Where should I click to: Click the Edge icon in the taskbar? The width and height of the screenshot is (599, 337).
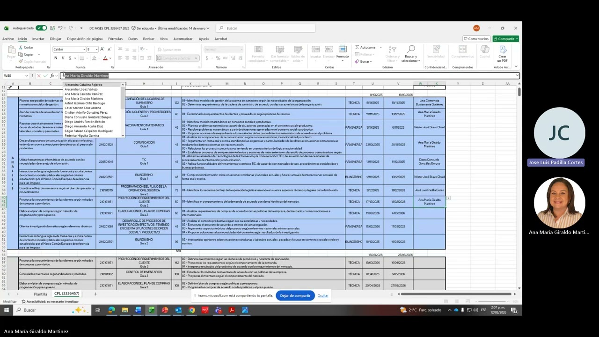click(x=111, y=310)
